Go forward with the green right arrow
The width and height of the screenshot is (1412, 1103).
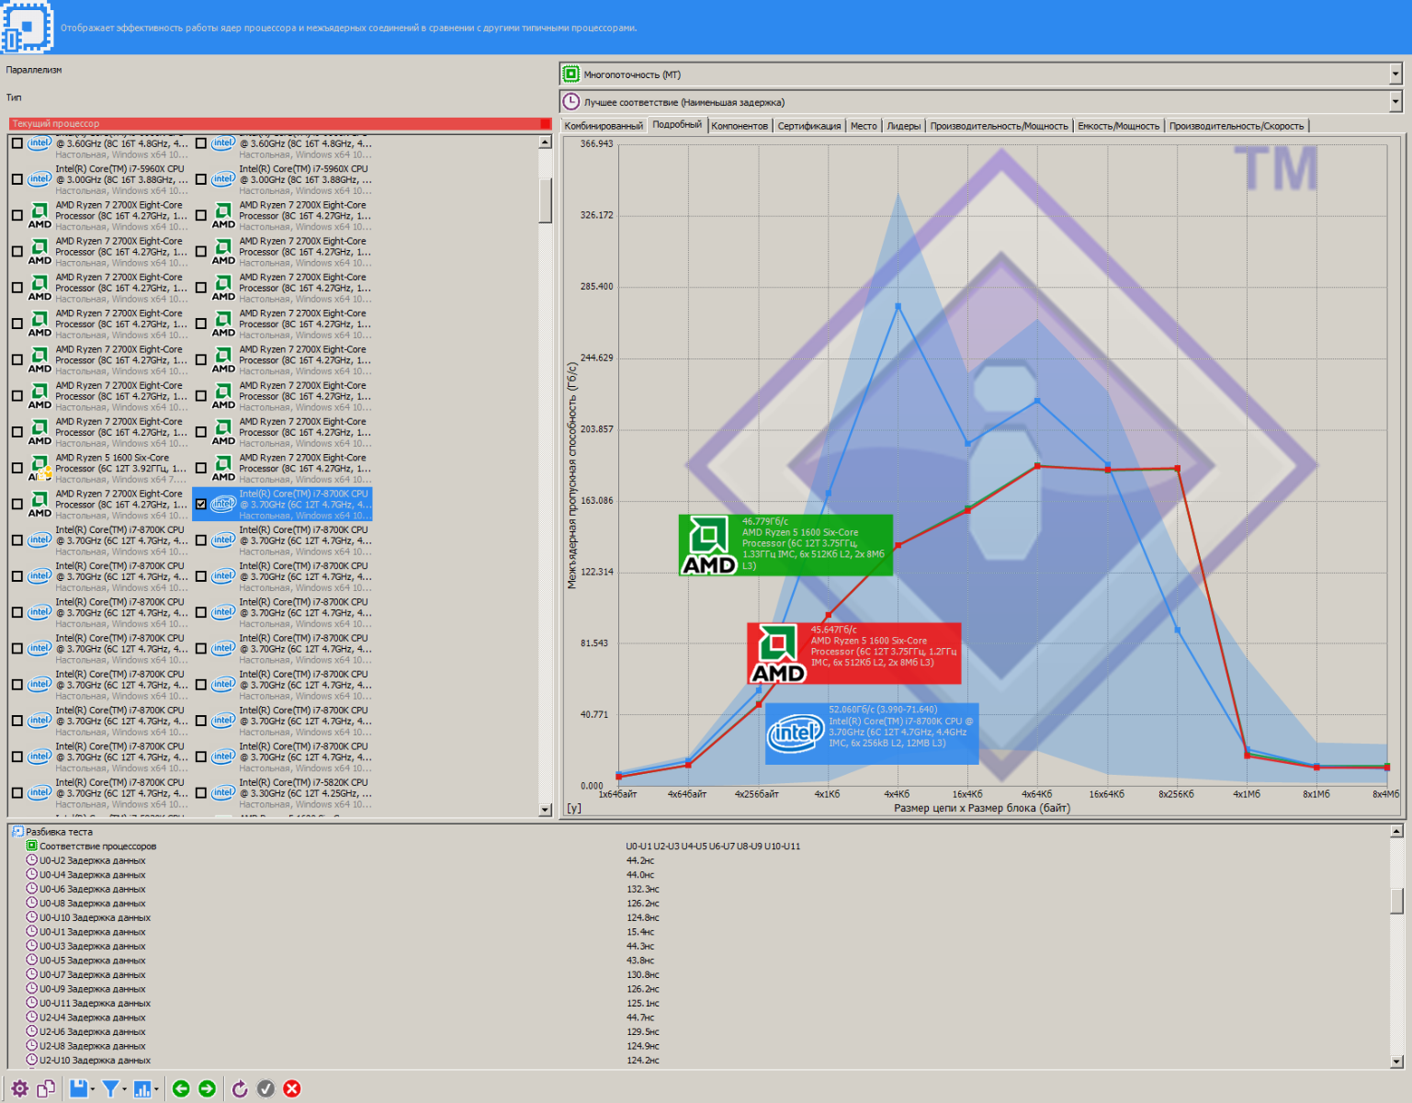click(208, 1089)
